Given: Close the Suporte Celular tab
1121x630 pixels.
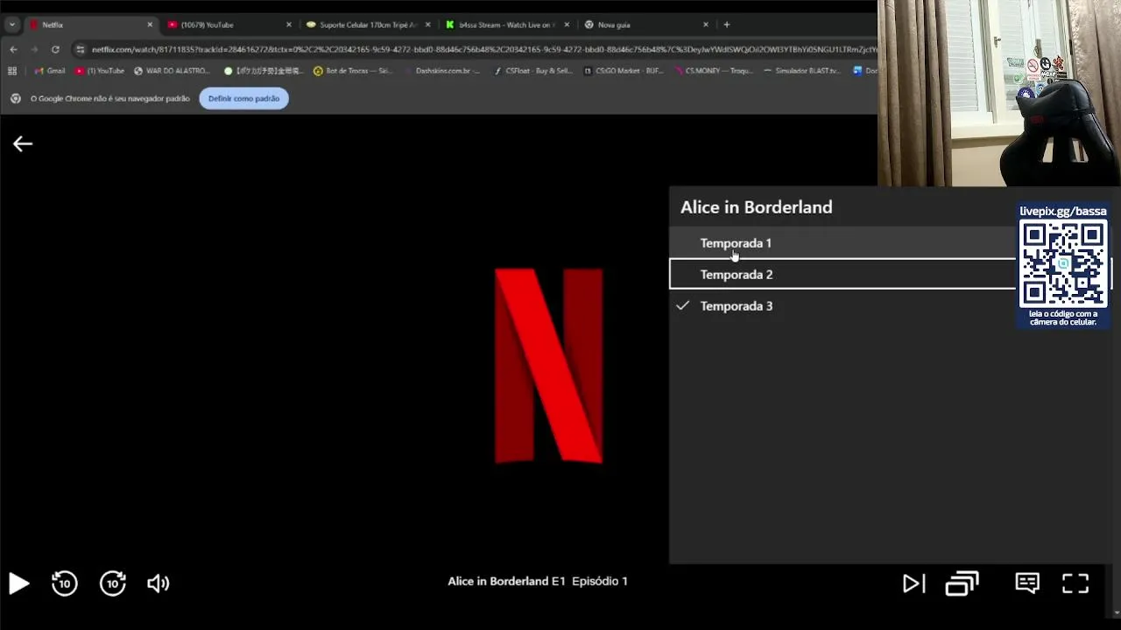Looking at the screenshot, I should [427, 24].
